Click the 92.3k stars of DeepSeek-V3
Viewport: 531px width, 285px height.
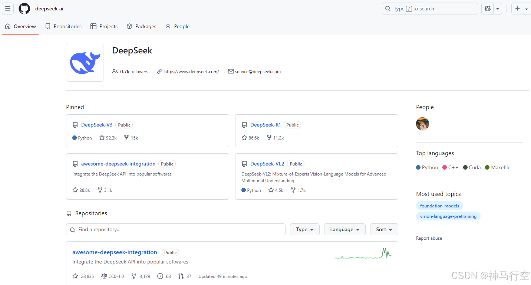108,138
